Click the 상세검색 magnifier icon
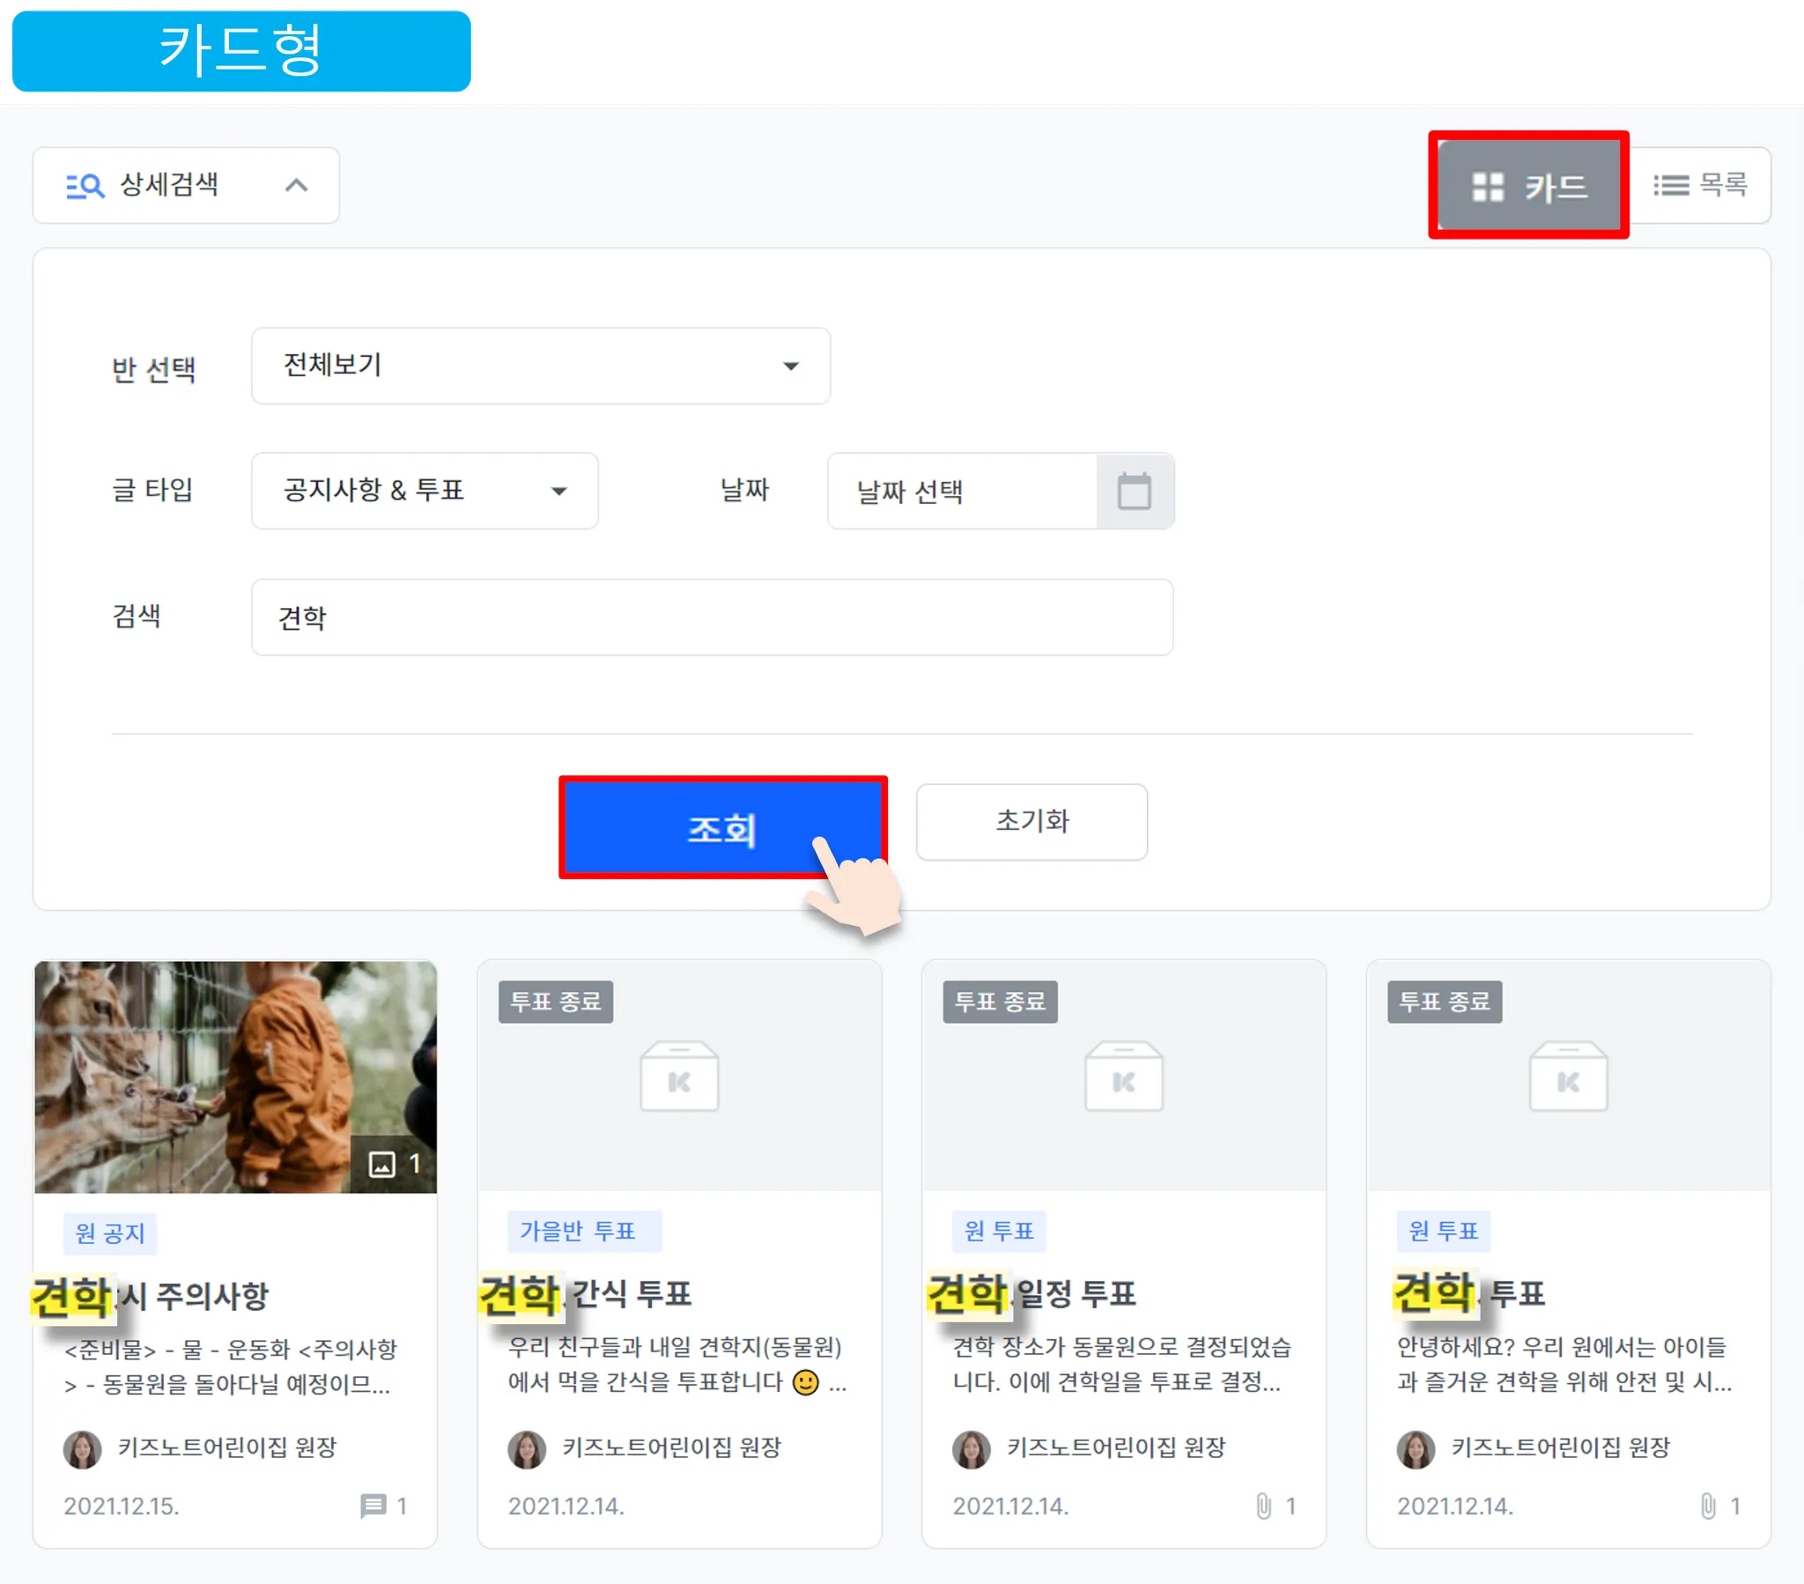The height and width of the screenshot is (1584, 1804). (85, 185)
